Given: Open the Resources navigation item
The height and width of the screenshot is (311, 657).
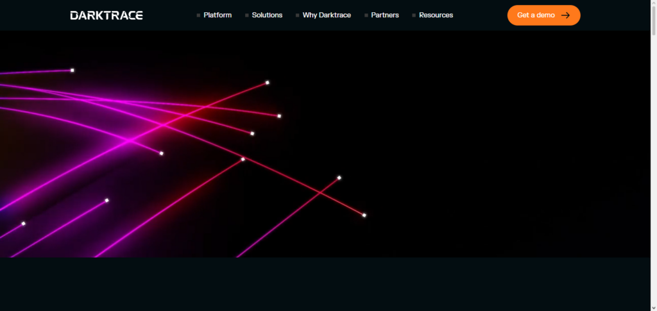Looking at the screenshot, I should 436,15.
